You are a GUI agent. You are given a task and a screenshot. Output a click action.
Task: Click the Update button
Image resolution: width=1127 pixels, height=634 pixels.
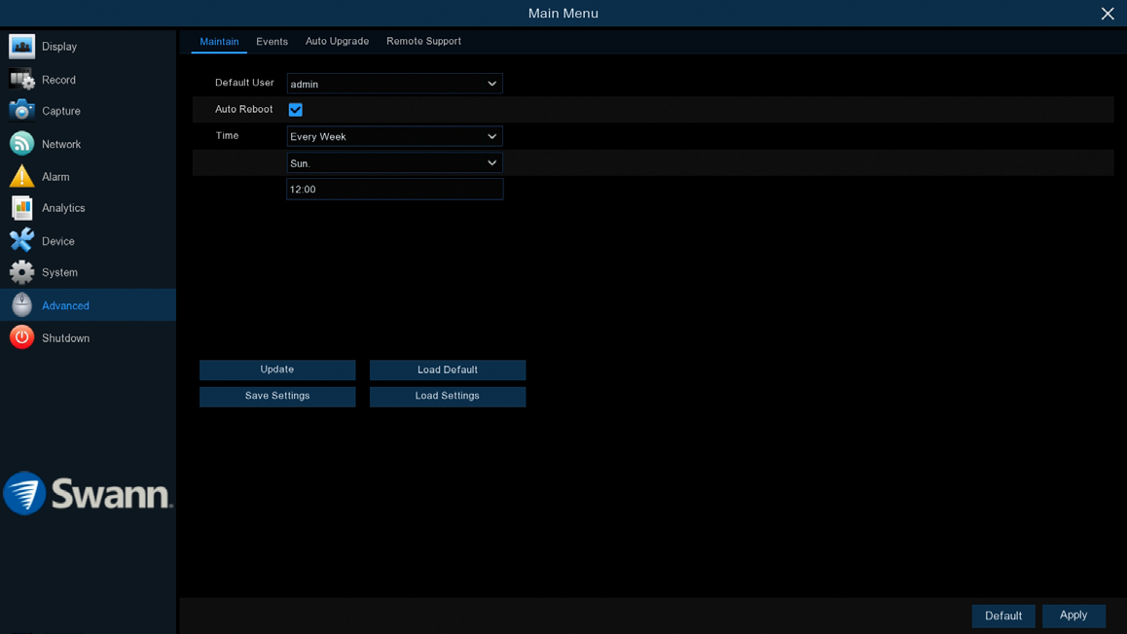[x=277, y=370]
